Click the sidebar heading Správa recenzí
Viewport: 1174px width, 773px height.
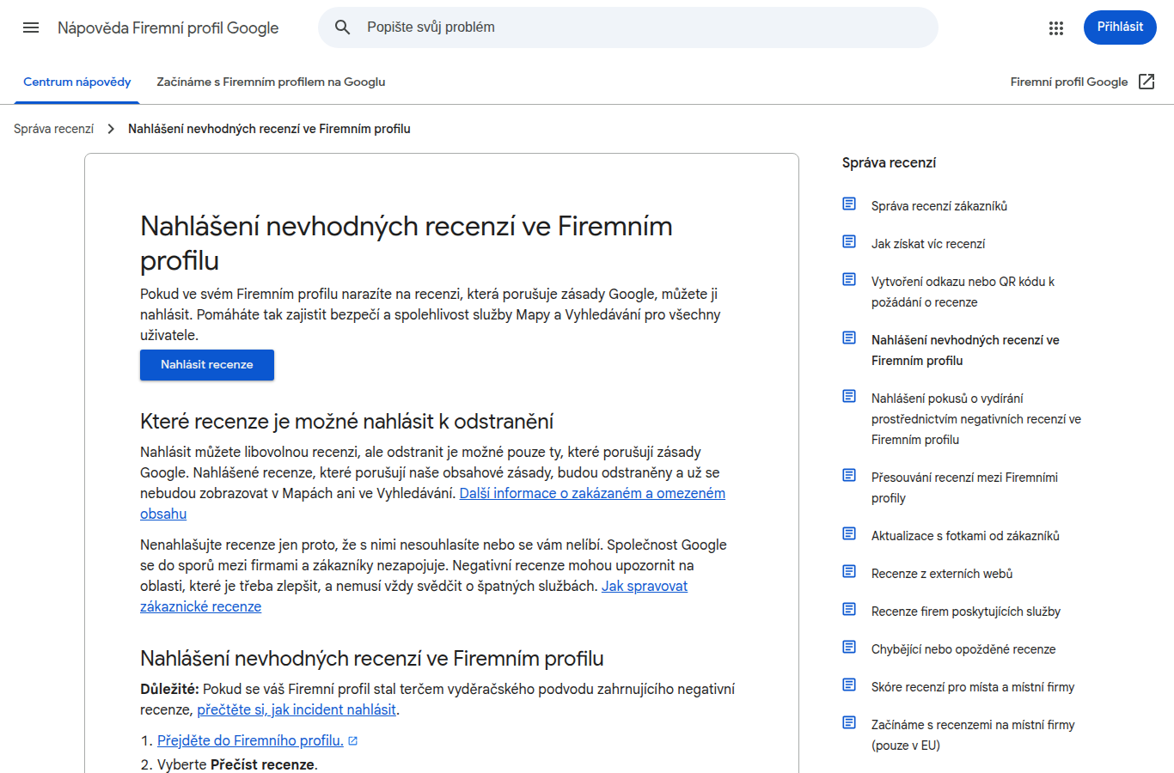[x=889, y=163]
